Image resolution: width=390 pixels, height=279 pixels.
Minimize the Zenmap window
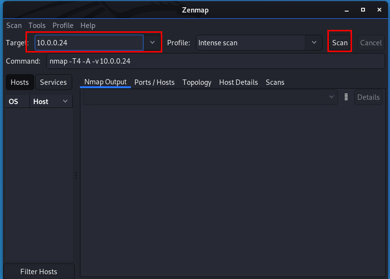click(x=347, y=10)
